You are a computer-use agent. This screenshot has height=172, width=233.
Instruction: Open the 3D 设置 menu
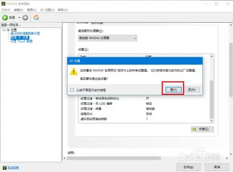click(47, 10)
